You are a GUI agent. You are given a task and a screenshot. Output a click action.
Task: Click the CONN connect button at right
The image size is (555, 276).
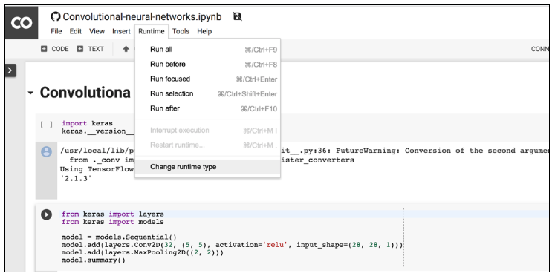tap(540, 49)
